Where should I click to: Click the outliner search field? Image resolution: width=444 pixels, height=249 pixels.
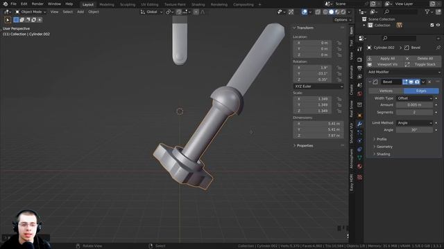401,12
